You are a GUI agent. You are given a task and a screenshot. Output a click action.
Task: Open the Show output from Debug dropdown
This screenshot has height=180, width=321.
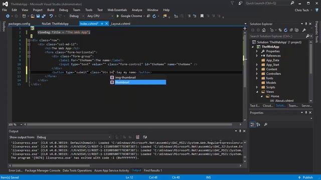coord(74,137)
